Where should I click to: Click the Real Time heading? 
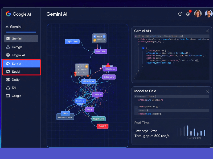pyautogui.click(x=142, y=123)
